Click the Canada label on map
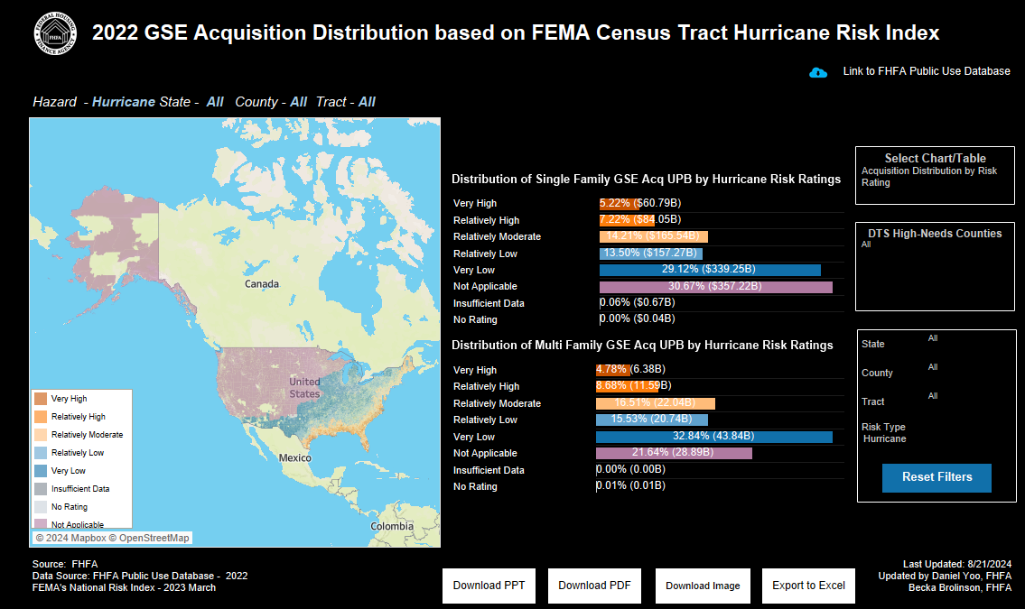This screenshot has height=609, width=1025. 262,284
